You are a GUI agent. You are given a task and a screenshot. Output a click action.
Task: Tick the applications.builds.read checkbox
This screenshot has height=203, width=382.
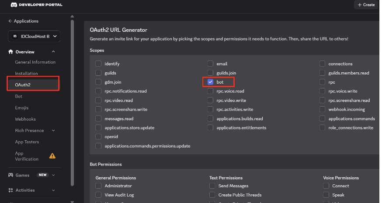[210, 118]
